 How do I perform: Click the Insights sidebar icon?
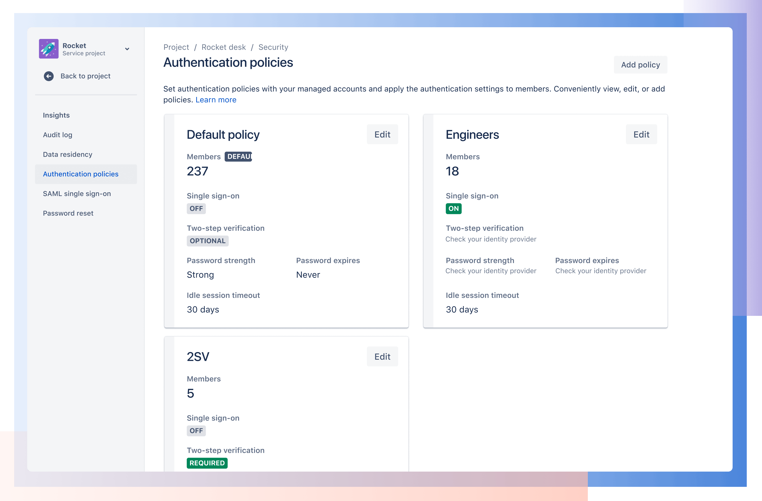(x=56, y=115)
